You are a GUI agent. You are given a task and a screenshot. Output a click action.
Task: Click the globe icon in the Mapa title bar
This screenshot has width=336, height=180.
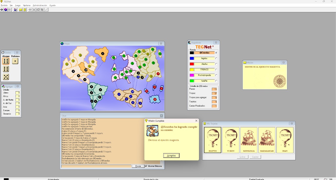click(62, 43)
